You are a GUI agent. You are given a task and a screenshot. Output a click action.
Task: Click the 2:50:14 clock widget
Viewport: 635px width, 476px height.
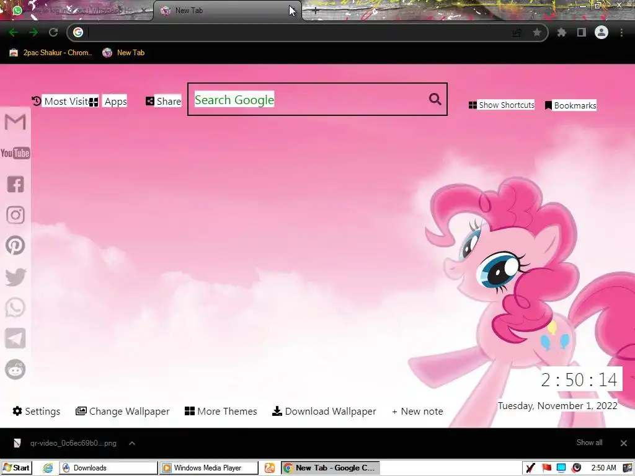tap(579, 380)
